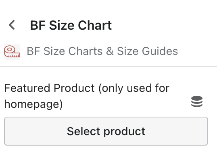Click the BF Size Chart heading

point(71,25)
